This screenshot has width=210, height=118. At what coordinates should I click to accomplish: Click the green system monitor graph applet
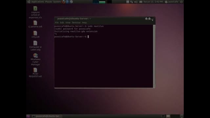102,2
